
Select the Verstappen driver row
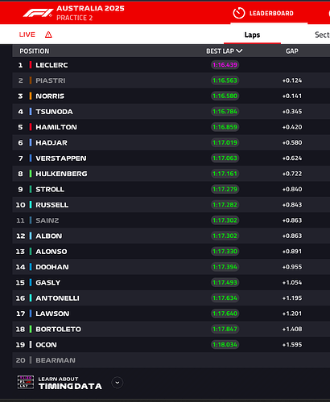(x=171, y=158)
